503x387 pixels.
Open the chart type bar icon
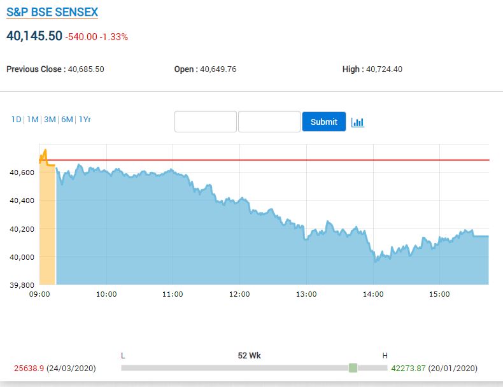coord(357,122)
